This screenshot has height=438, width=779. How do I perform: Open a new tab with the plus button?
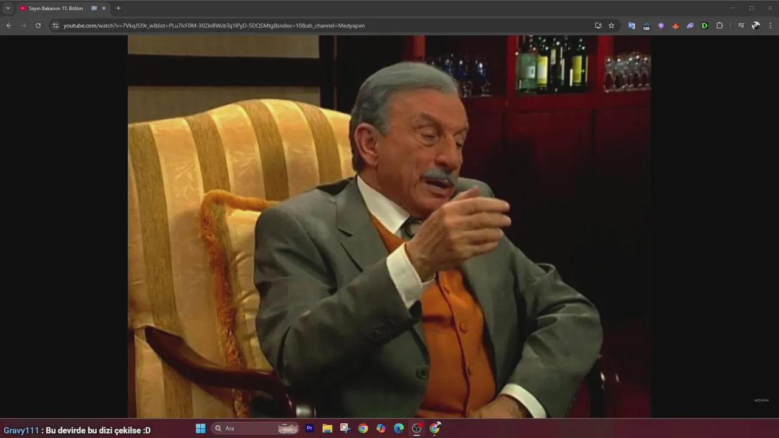[x=118, y=9]
